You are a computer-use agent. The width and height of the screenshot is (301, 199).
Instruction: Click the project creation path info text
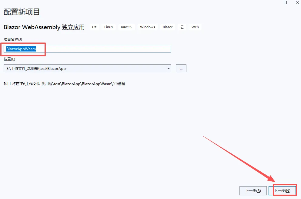point(65,84)
